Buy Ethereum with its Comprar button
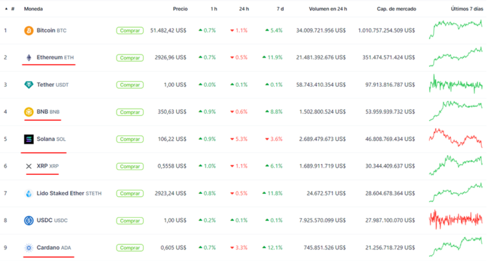 (x=130, y=58)
